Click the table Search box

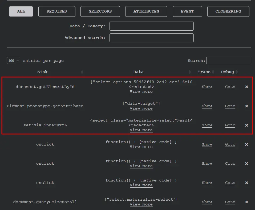coord(229,60)
